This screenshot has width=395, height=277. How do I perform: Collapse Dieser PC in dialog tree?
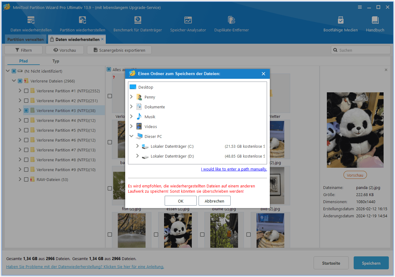[x=131, y=136]
